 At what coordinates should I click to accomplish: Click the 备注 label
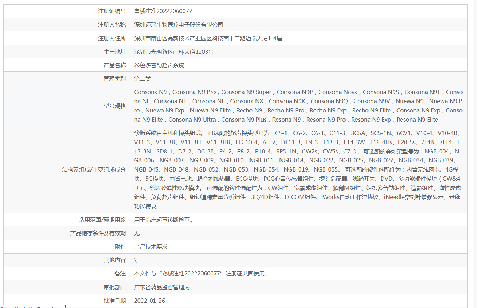120,273
